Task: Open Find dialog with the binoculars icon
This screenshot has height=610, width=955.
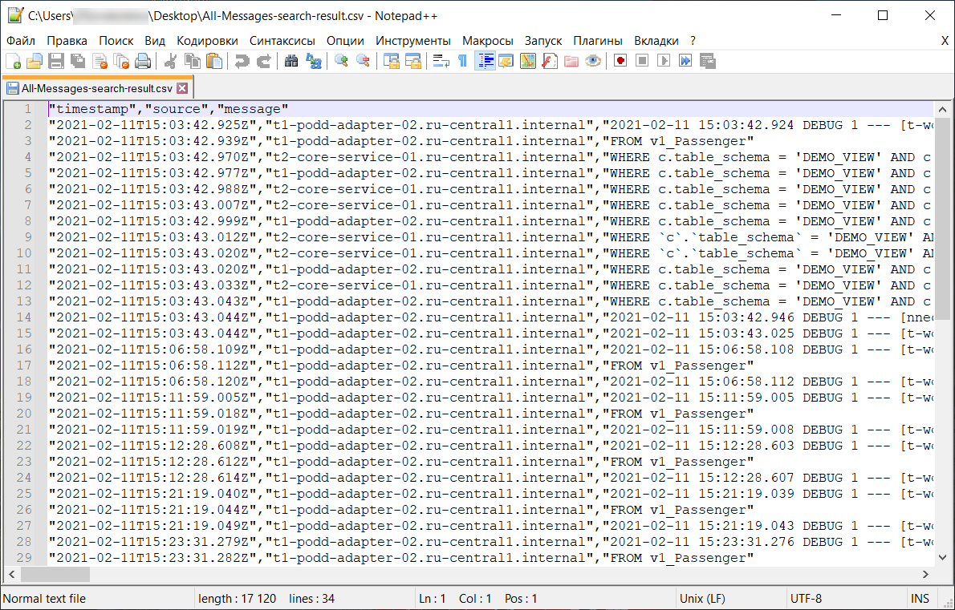Action: tap(292, 61)
